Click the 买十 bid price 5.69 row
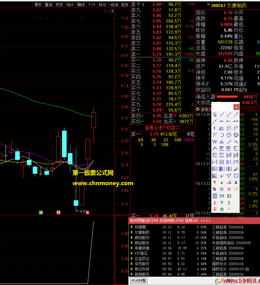The width and height of the screenshot is (260, 285). click(163, 110)
